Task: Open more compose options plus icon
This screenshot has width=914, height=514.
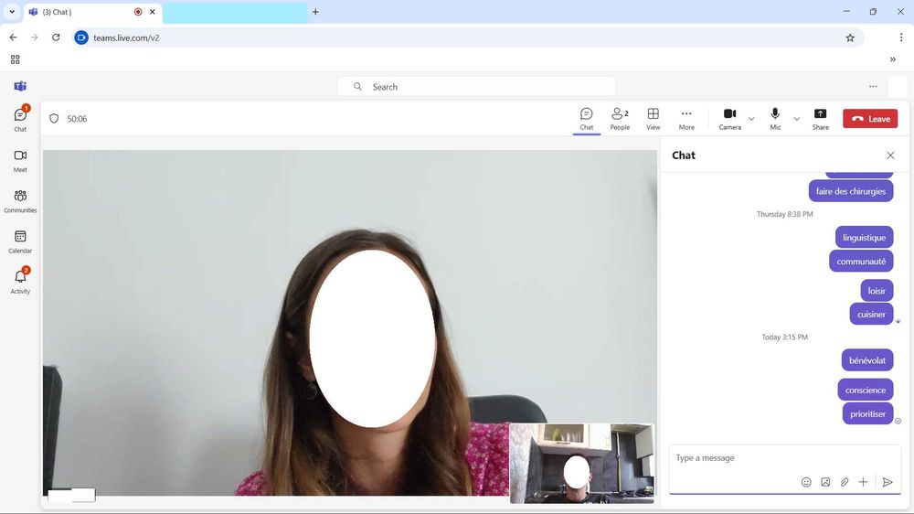Action: pyautogui.click(x=864, y=482)
